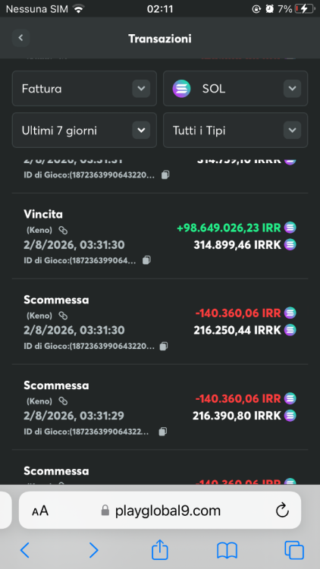Expand the Fattura dropdown
The height and width of the screenshot is (569, 320).
pos(84,89)
